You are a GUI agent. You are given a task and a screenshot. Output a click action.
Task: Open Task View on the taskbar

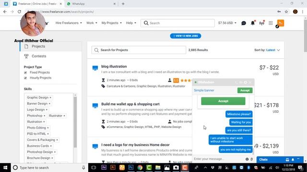click(x=94, y=168)
